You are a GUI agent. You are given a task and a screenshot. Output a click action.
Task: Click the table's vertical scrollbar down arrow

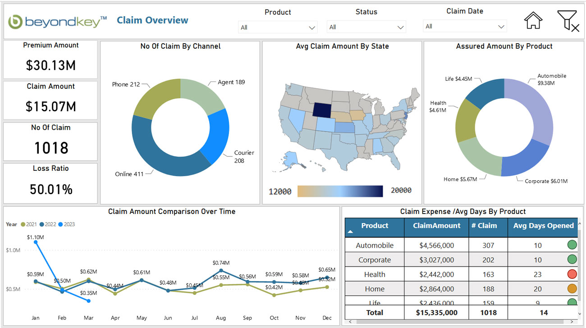click(x=580, y=313)
